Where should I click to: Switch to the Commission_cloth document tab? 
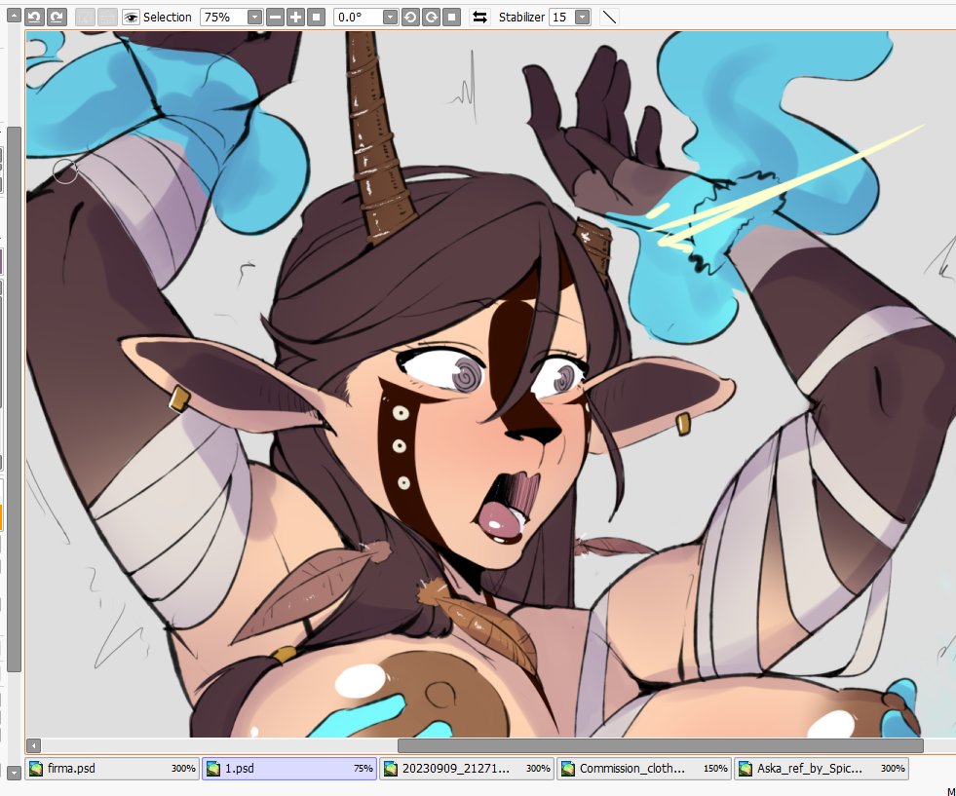pos(643,769)
